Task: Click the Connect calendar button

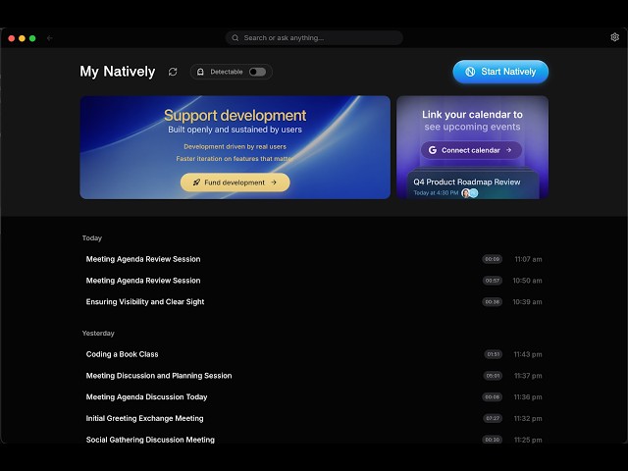Action: (471, 150)
